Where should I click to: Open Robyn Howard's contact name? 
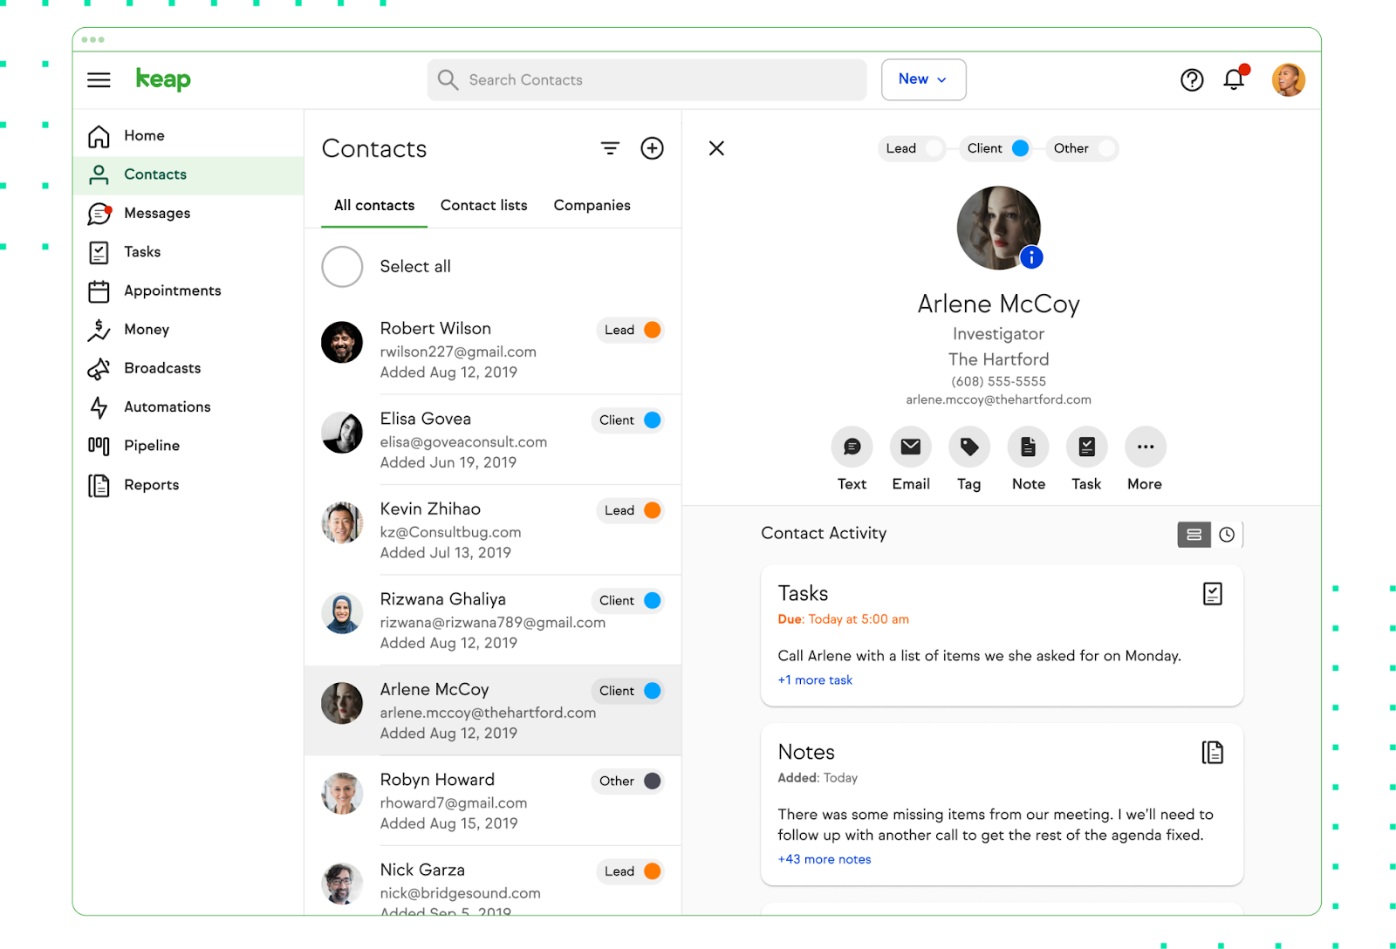coord(437,780)
